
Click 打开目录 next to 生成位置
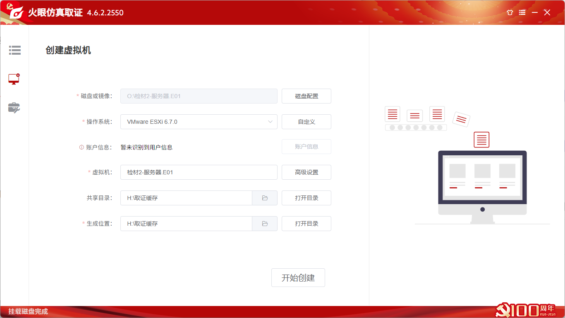point(306,224)
